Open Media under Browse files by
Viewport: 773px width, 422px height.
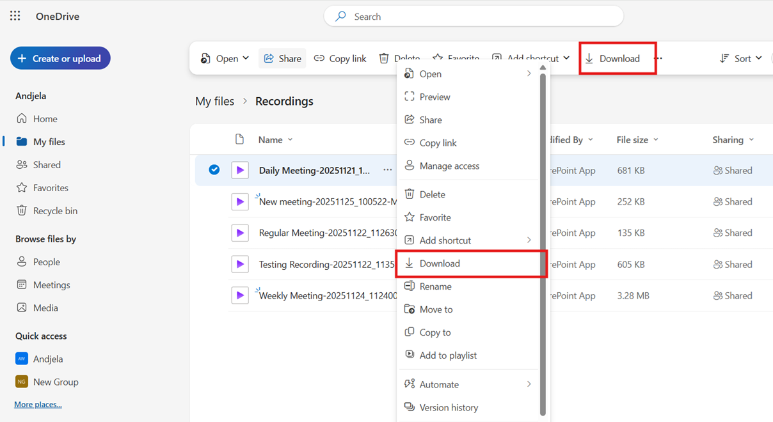point(45,308)
